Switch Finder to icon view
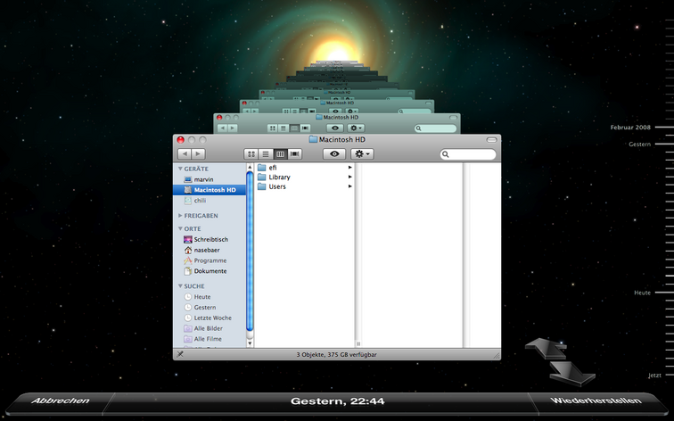The image size is (674, 421). (x=251, y=154)
